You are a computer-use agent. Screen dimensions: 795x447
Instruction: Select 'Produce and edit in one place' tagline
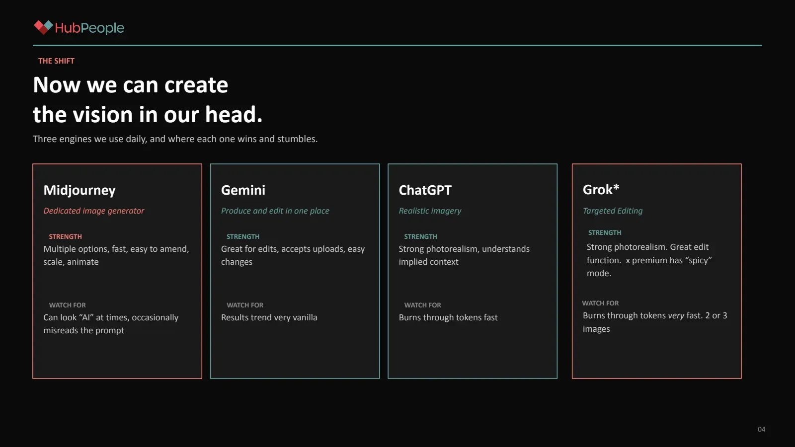275,211
